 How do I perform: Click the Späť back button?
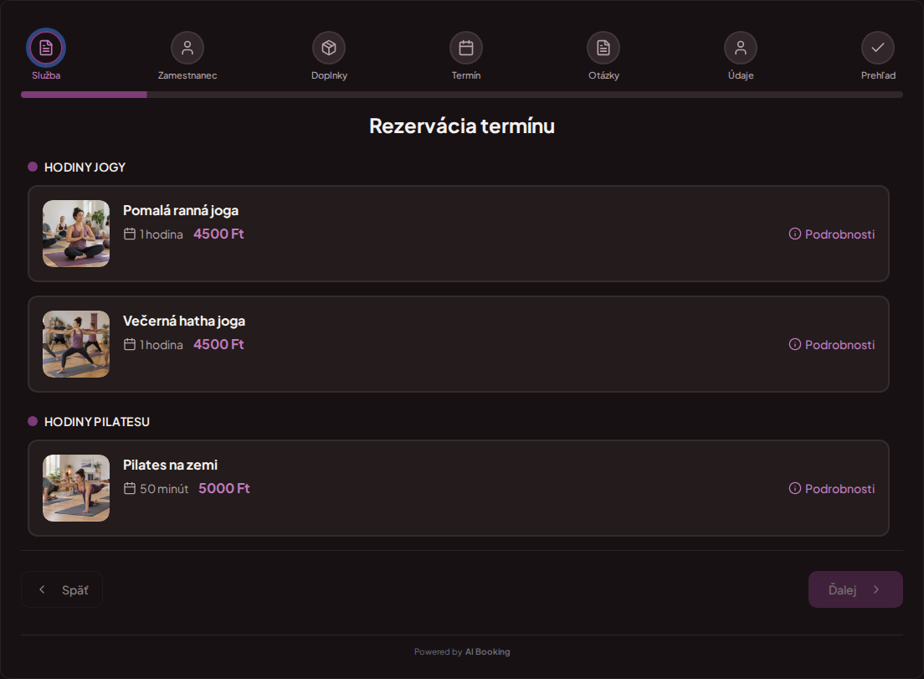(62, 589)
